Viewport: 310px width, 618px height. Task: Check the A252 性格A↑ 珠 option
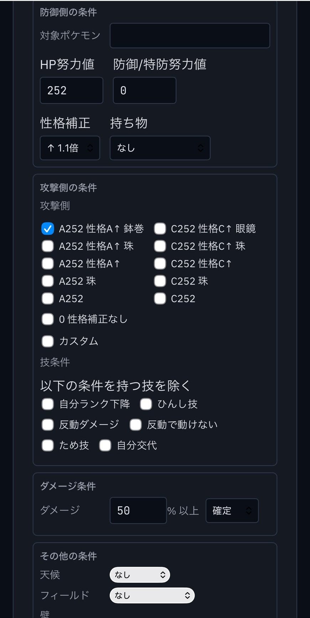[x=47, y=246]
